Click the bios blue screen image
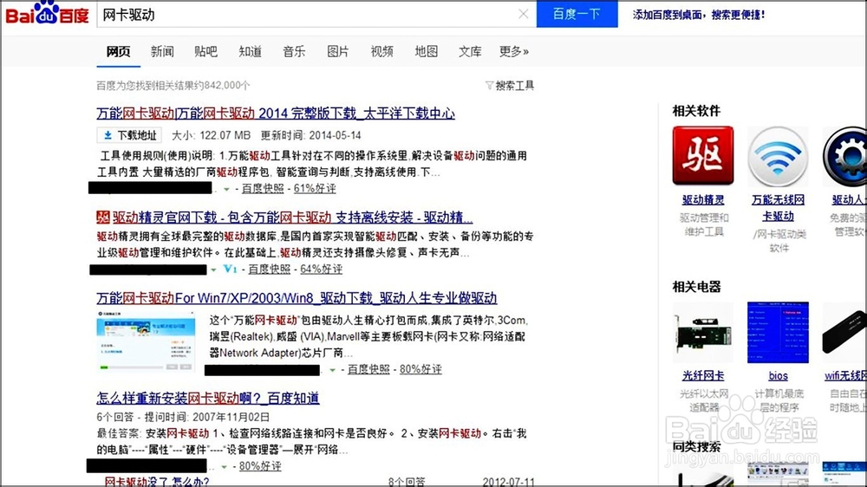Screen dimensions: 867x487 click(x=778, y=332)
